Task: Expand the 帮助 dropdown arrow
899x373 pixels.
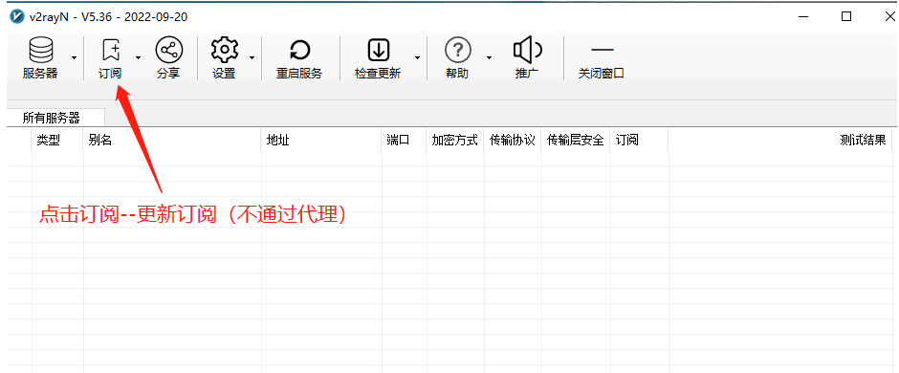Action: [489, 58]
